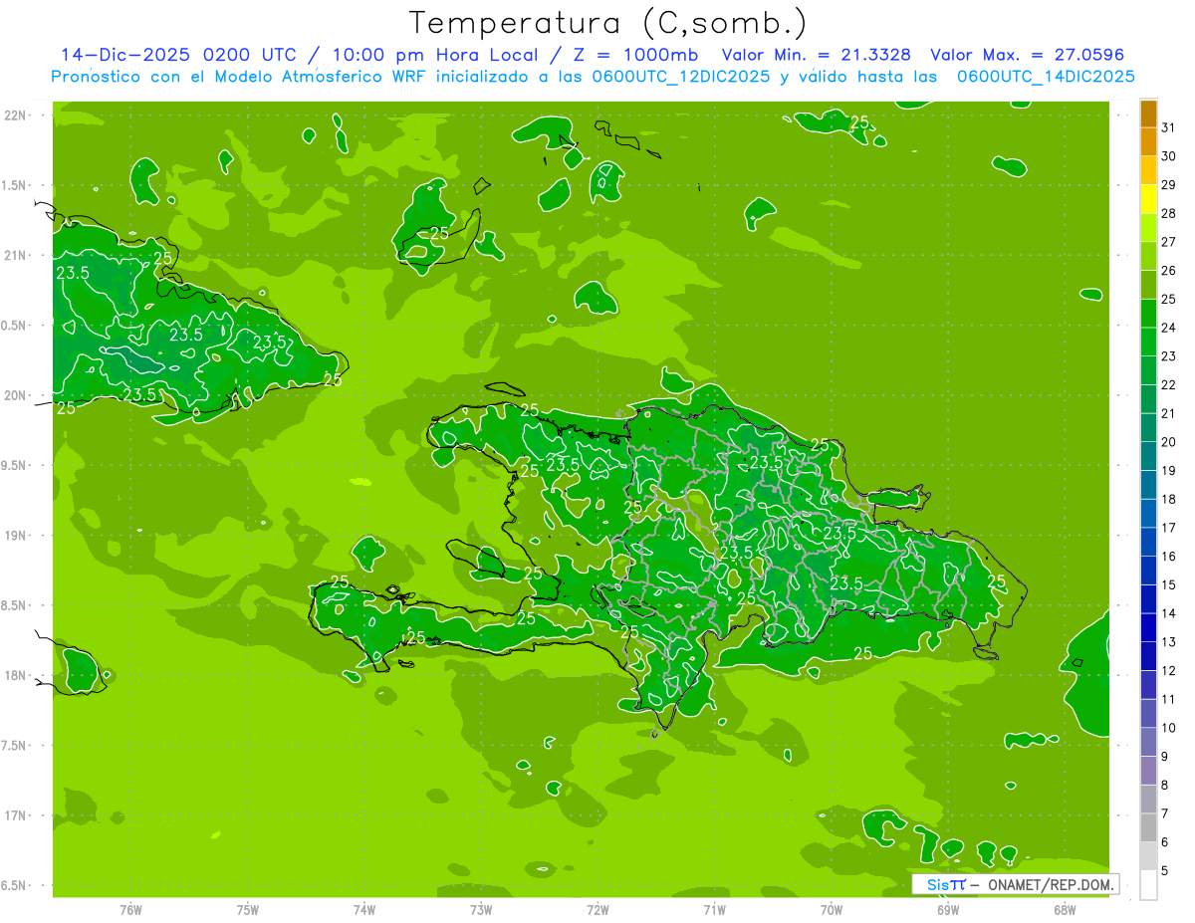Viewport: 1195px width, 923px height.
Task: Click the "70W" longitude label
Action: 832,909
